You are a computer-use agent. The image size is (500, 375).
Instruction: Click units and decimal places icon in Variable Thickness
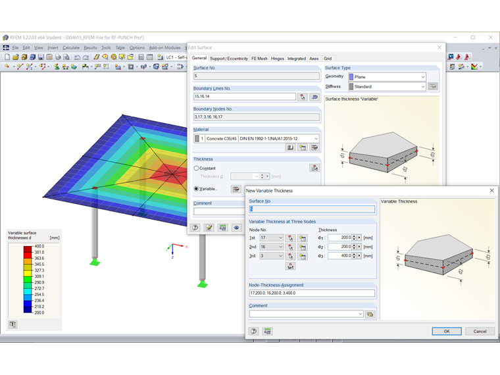(267, 332)
